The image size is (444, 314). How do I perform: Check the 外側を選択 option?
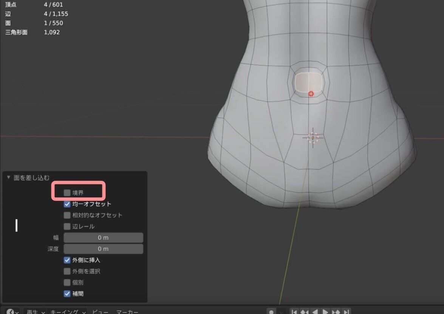tap(67, 271)
